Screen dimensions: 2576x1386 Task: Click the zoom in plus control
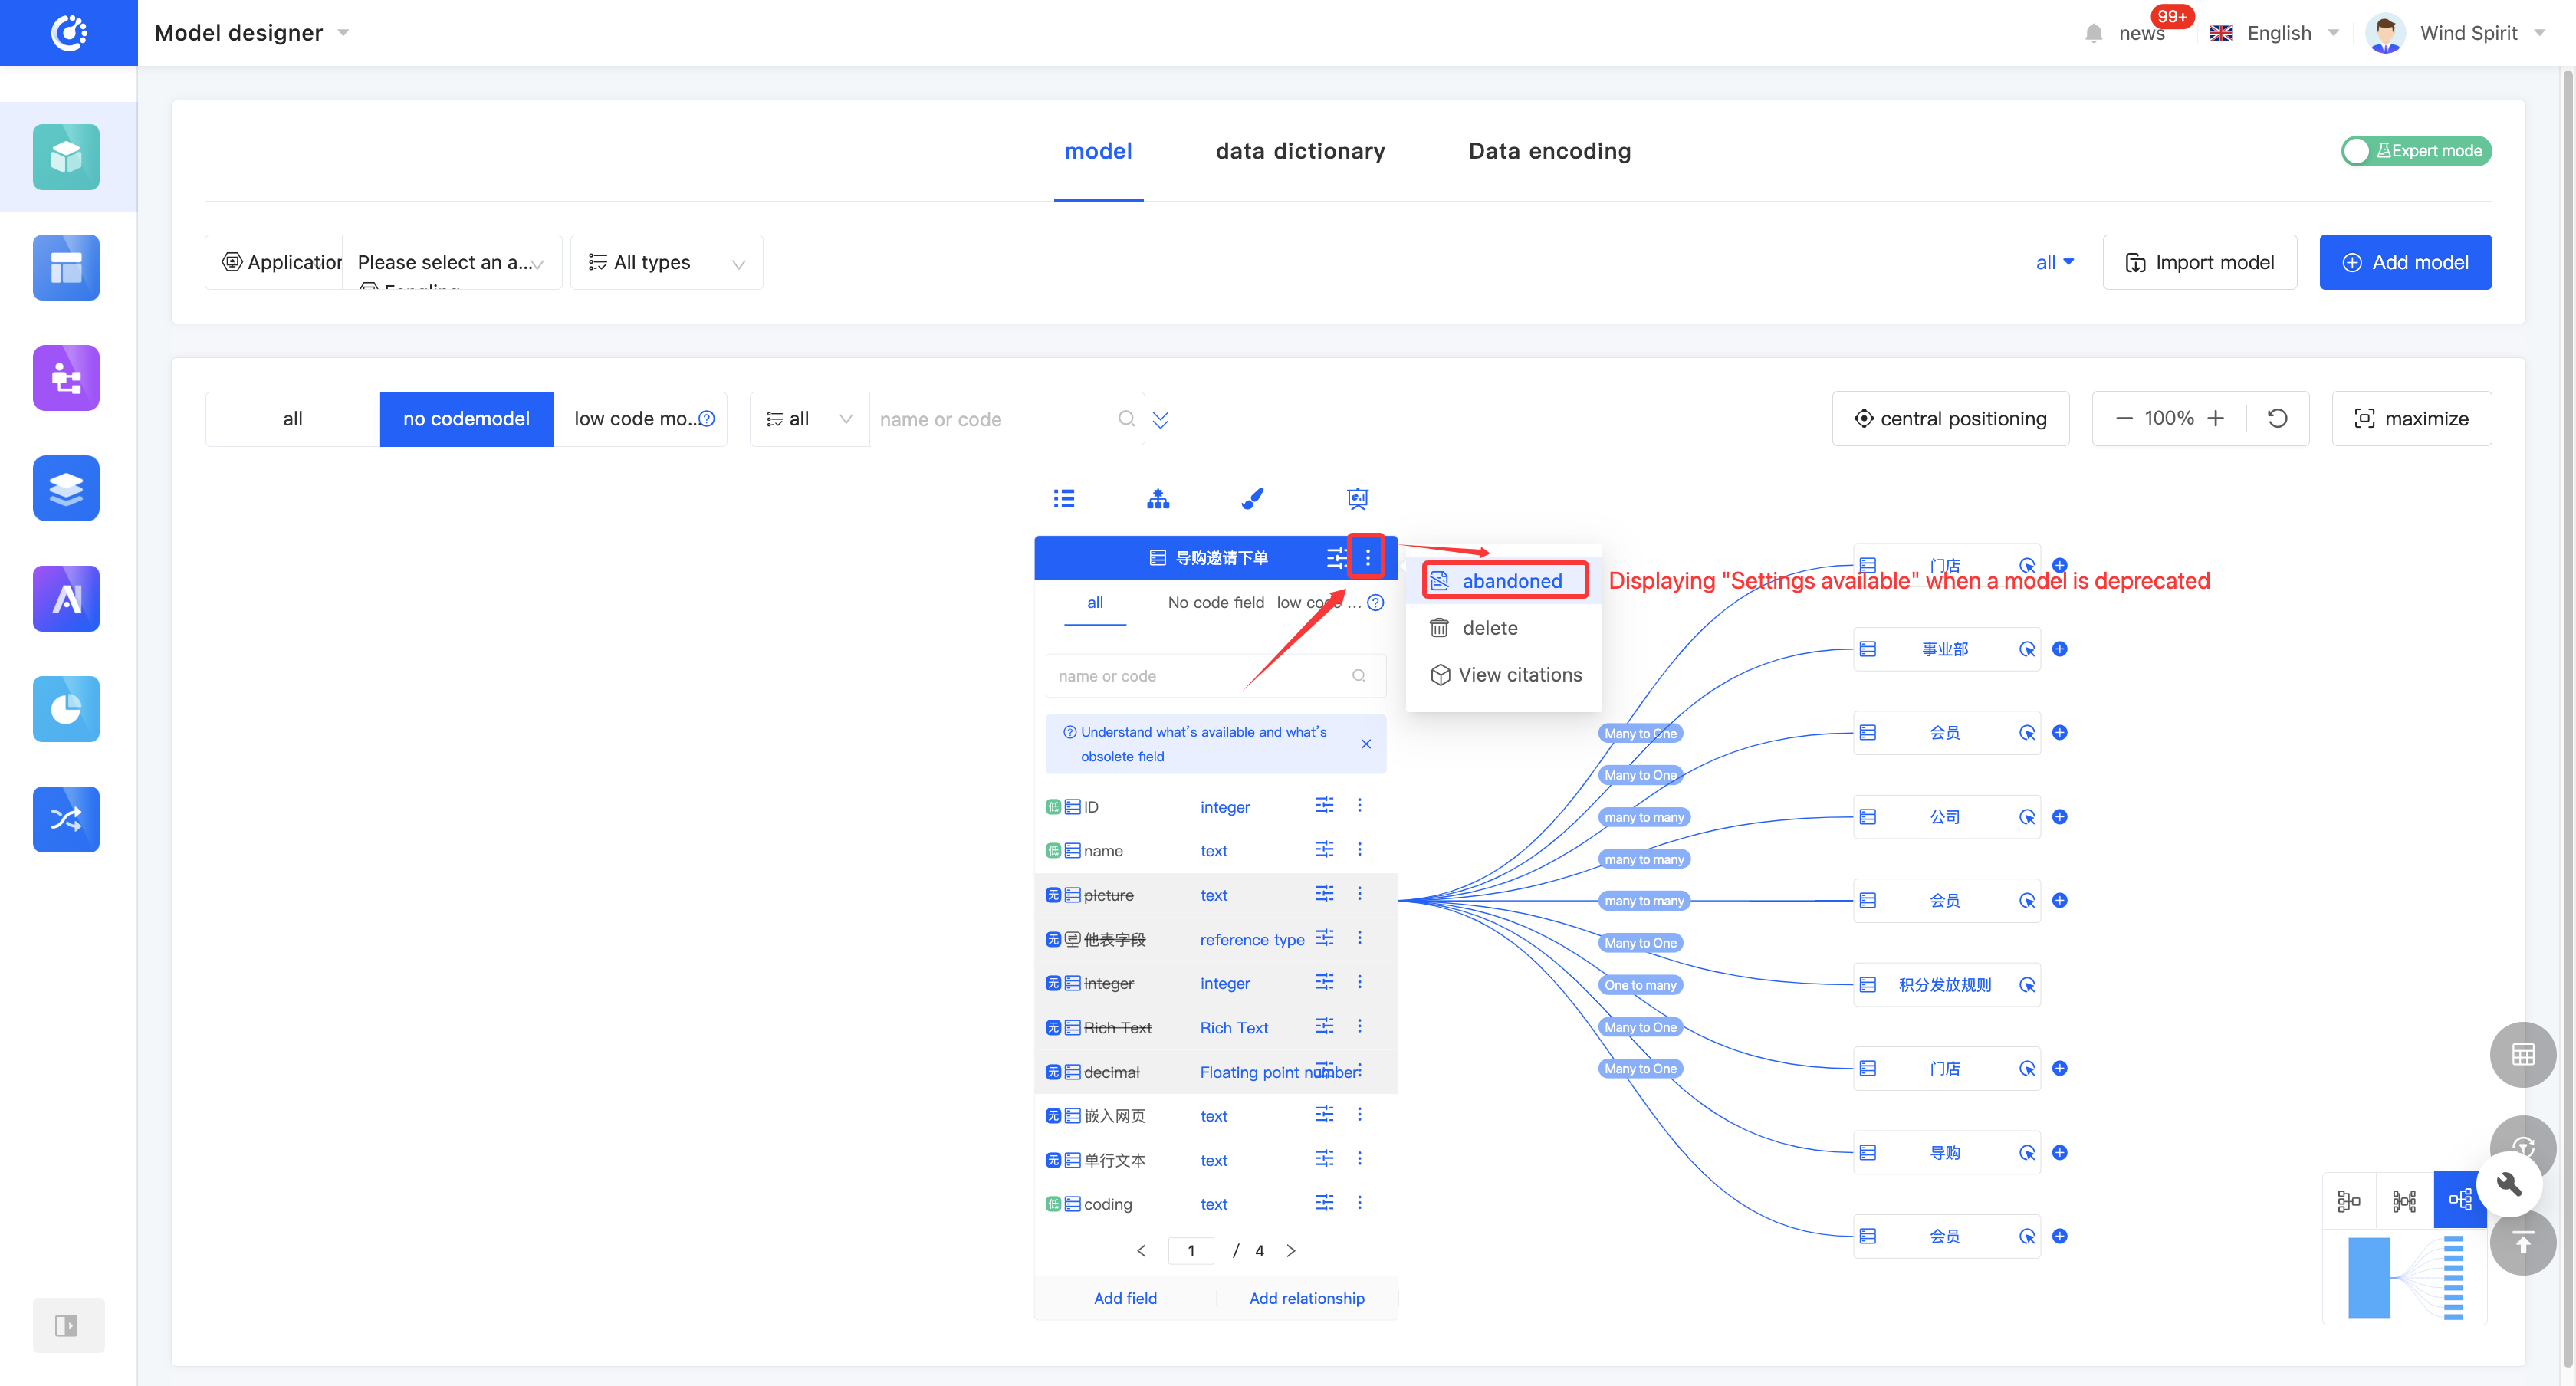click(2216, 418)
